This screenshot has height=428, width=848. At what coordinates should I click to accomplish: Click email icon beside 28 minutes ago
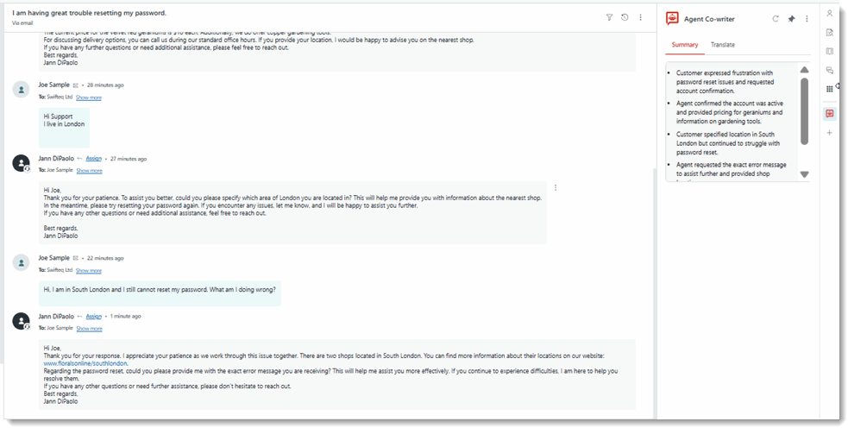point(76,85)
